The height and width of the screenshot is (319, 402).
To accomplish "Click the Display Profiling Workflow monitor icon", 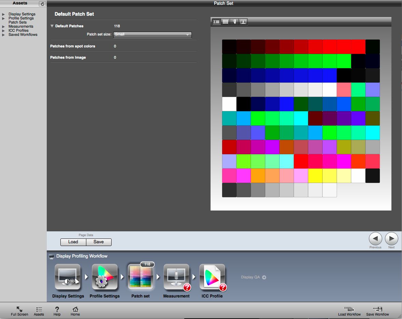I will [x=52, y=256].
